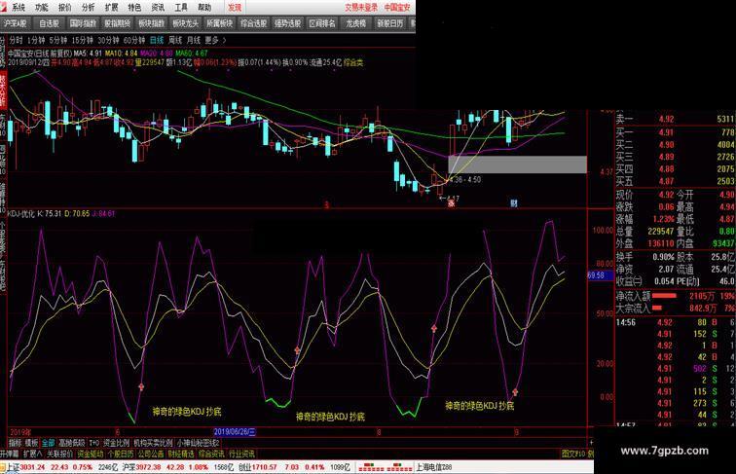Open the 帮助 menu
The width and height of the screenshot is (736, 474).
pos(204,8)
